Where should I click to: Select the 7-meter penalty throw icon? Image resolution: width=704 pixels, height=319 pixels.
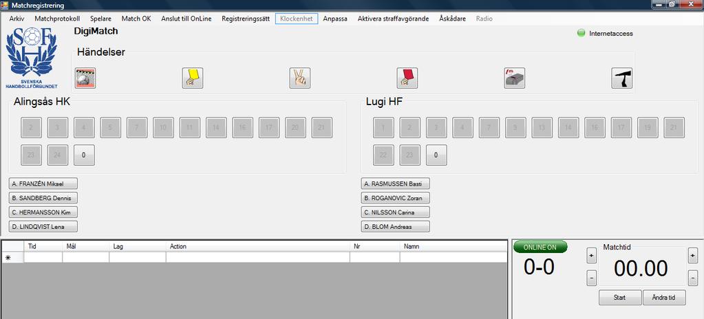515,78
